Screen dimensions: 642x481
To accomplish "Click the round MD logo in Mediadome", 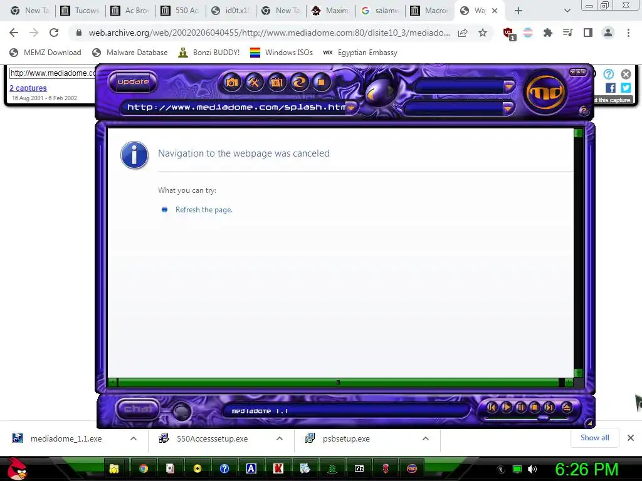I will 546,93.
